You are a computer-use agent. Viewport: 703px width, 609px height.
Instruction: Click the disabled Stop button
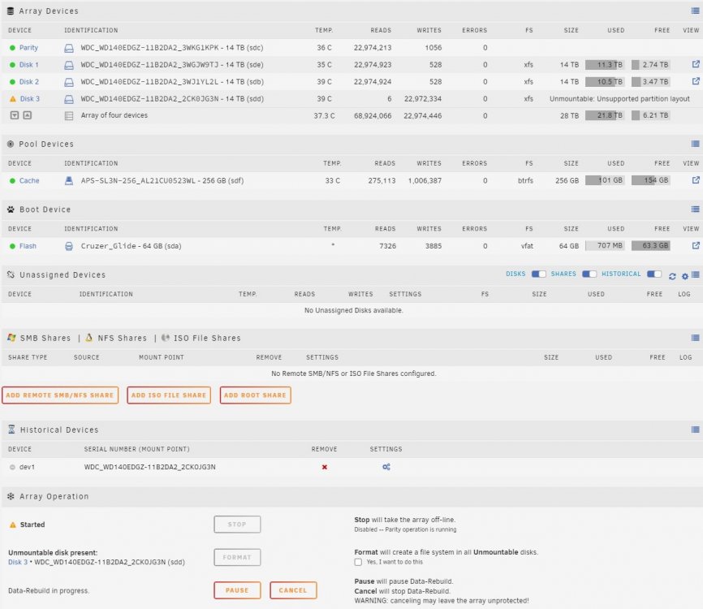[237, 525]
